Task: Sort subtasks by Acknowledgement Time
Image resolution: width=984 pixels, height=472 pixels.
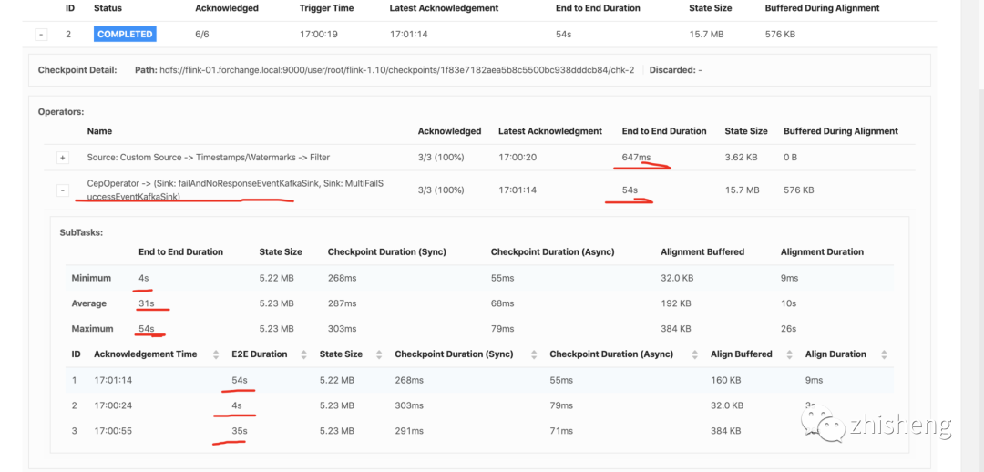Action: click(x=217, y=354)
